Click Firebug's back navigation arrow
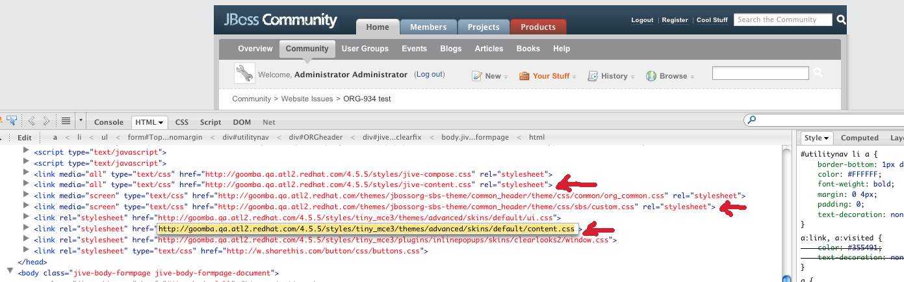 point(31,121)
